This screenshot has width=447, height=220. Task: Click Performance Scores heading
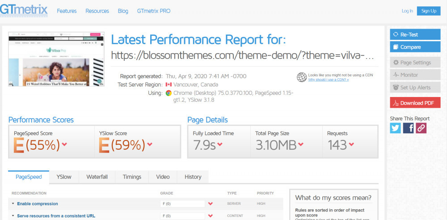click(41, 120)
